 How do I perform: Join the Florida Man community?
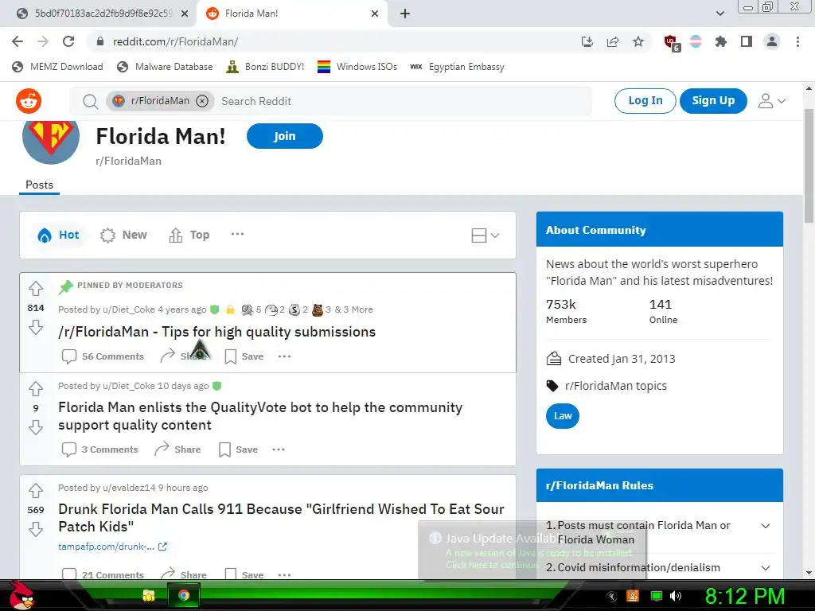[x=285, y=136]
